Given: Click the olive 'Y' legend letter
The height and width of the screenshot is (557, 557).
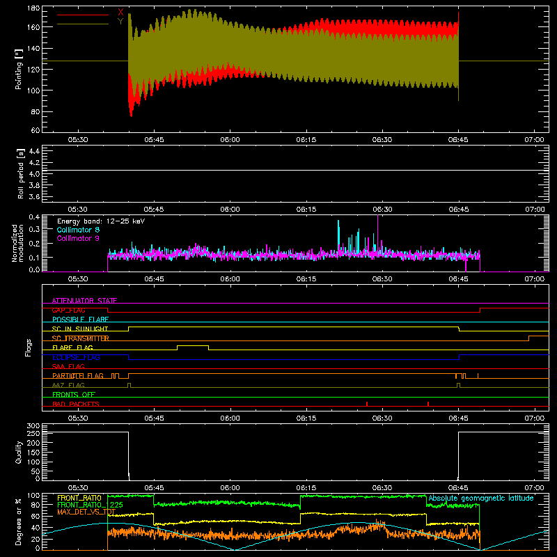Looking at the screenshot, I should pyautogui.click(x=120, y=22).
